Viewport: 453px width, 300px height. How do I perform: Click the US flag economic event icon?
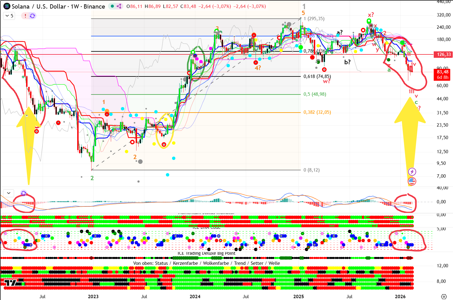(x=412, y=181)
